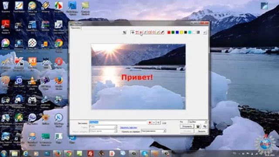The image size is (279, 157).
Task: Open the store-on-server duration dropdown
Action: (153, 131)
